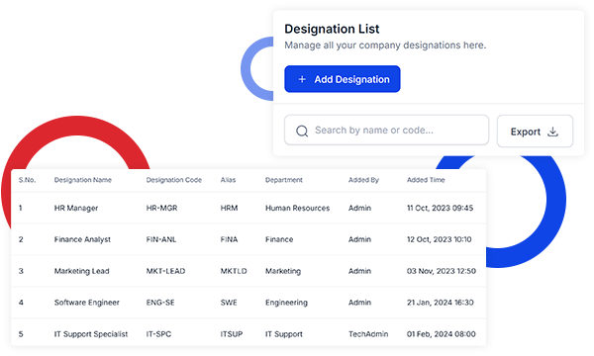Click Admin in the HR Manager row
Image resolution: width=594 pixels, height=356 pixels.
[x=360, y=208]
